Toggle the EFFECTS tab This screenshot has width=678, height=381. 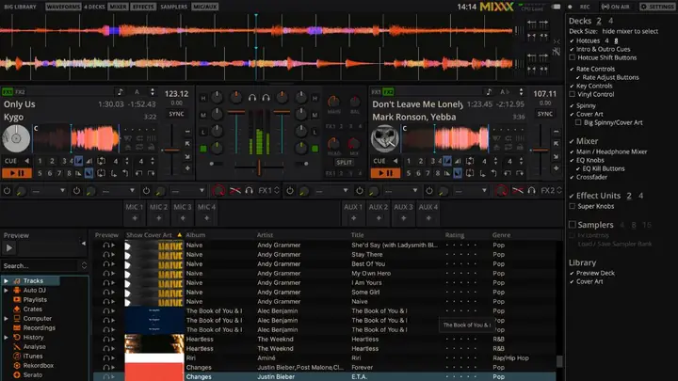point(143,7)
